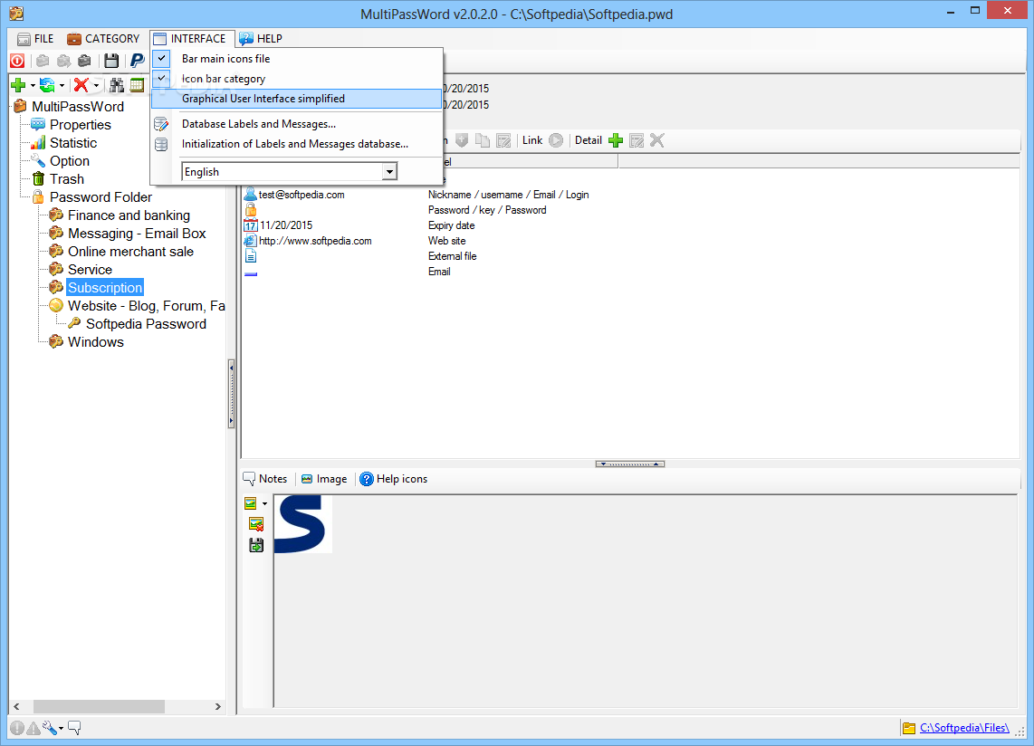1034x746 pixels.
Task: Click the gray warning triangle in status bar
Action: [33, 728]
